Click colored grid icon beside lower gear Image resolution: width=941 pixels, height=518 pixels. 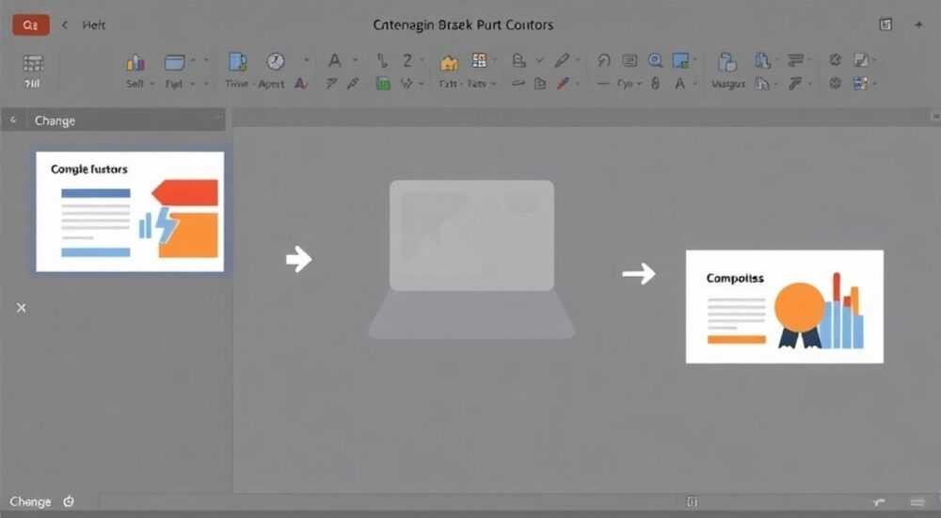pyautogui.click(x=860, y=84)
